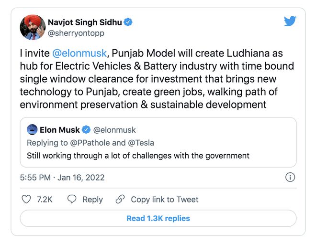Open the tweet info icon
The image size is (316, 244).
290,177
